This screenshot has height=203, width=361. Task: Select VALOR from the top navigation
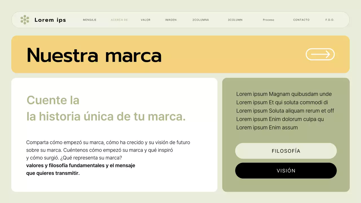[146, 20]
